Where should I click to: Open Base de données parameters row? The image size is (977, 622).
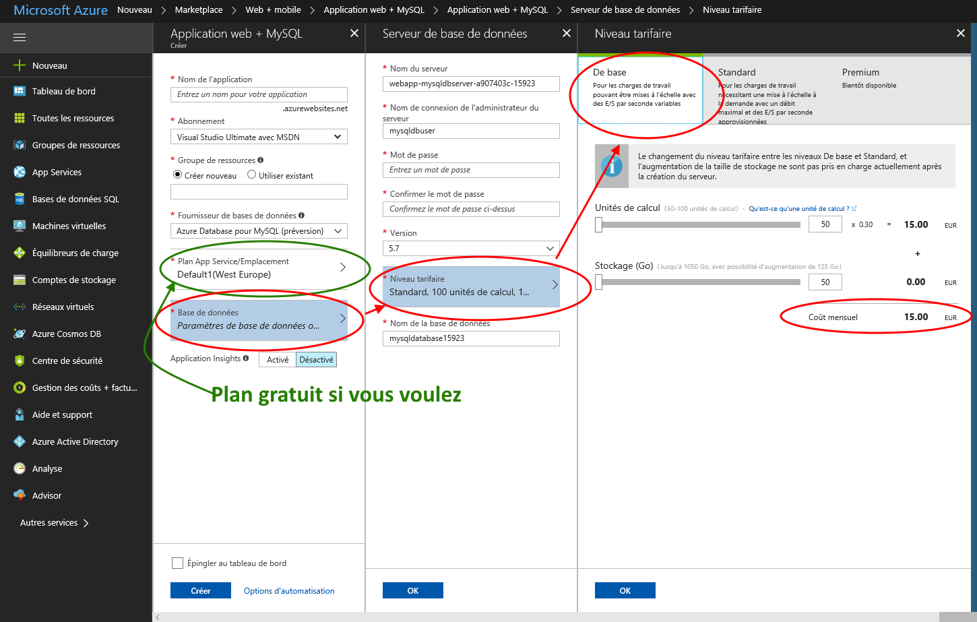259,319
